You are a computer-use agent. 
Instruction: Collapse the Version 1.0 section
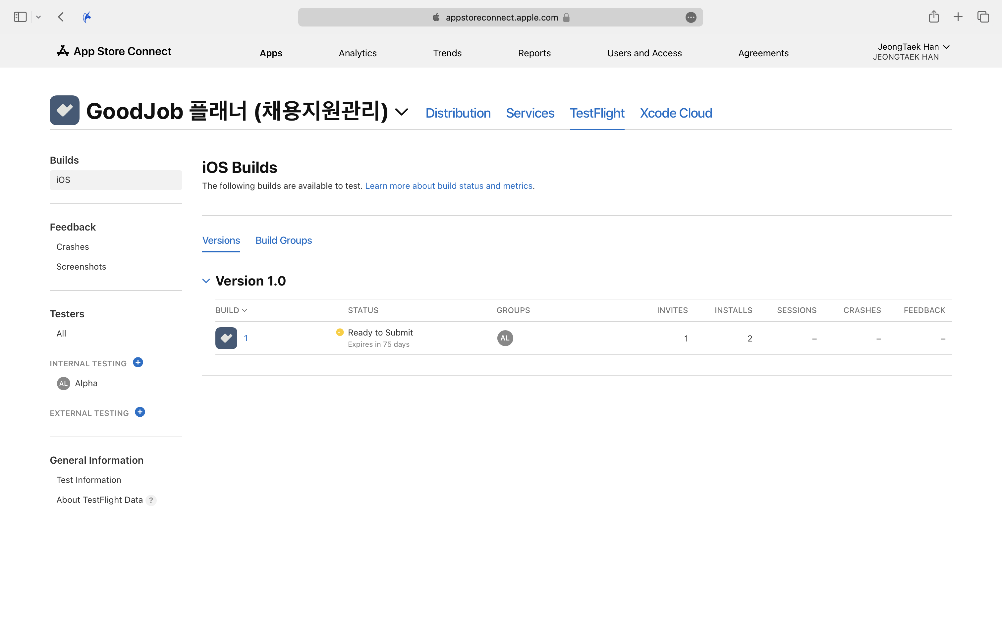click(206, 281)
